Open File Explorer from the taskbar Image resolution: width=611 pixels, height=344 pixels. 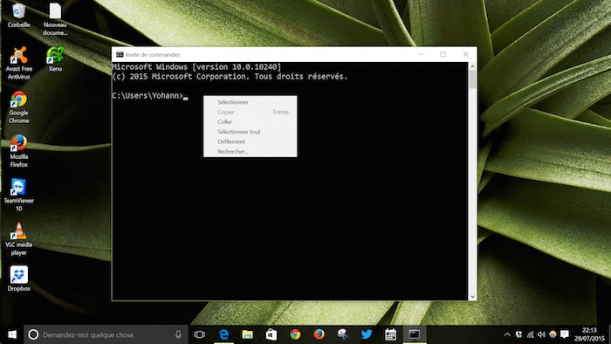(x=247, y=334)
